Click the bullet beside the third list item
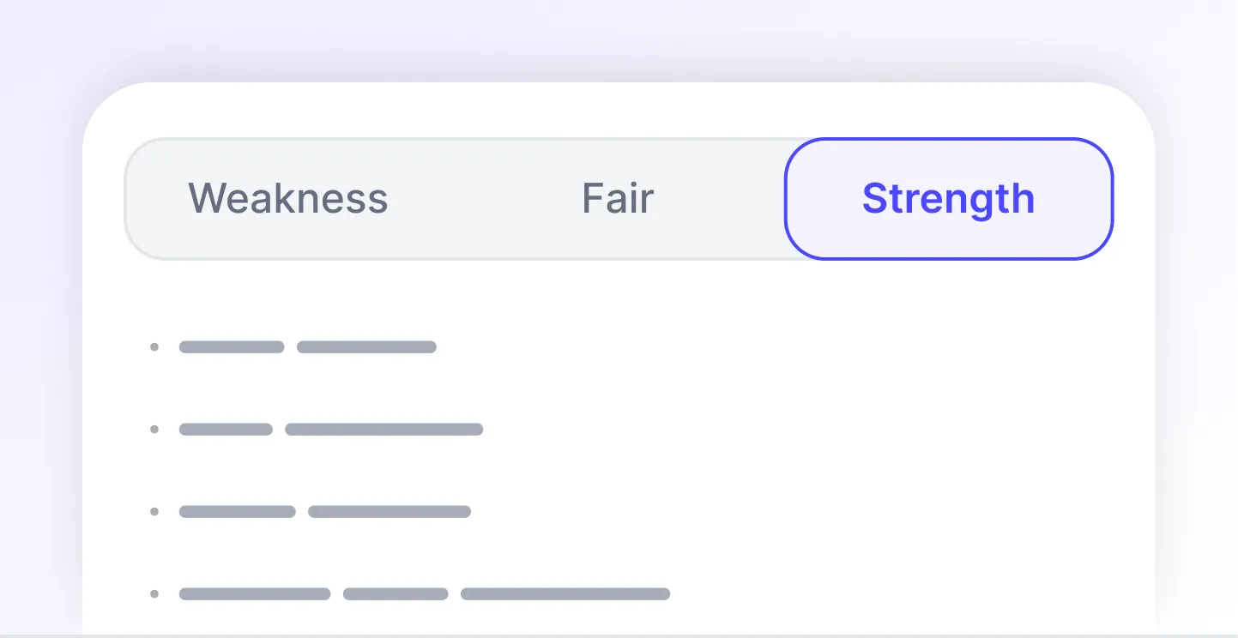 [x=154, y=511]
